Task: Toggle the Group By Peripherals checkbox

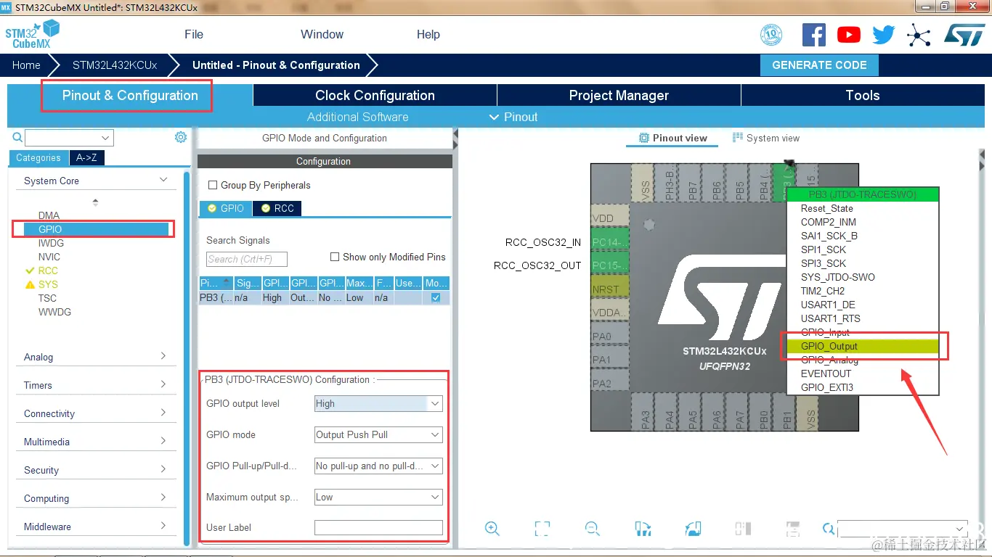Action: pyautogui.click(x=213, y=185)
